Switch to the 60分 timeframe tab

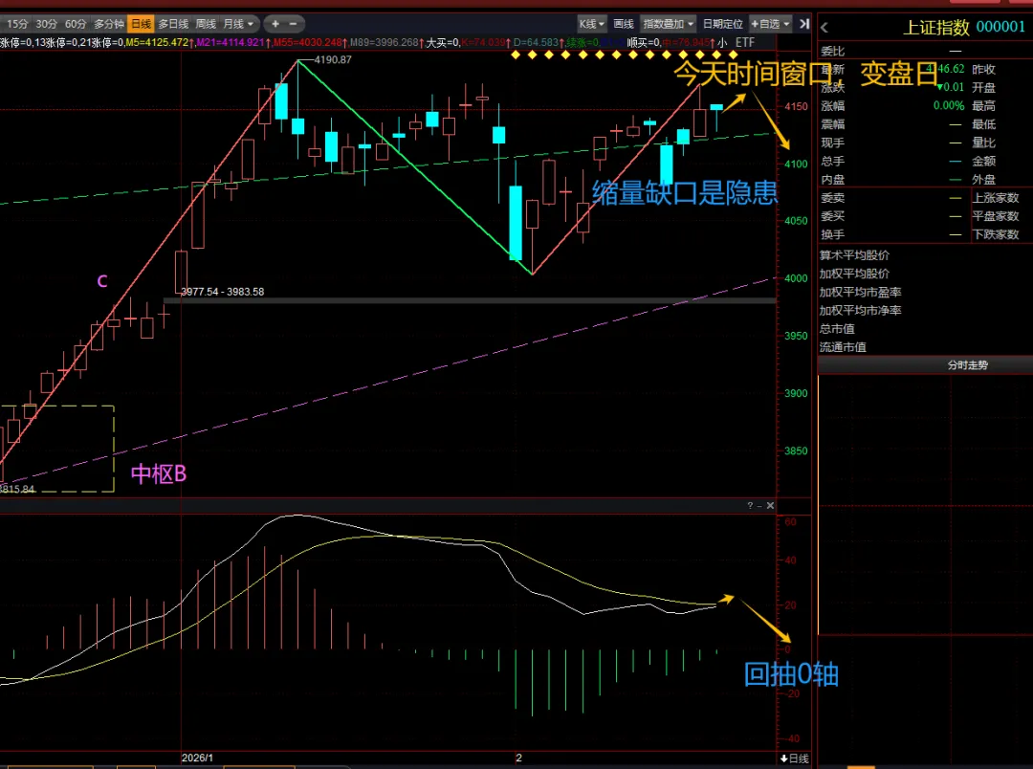pos(76,24)
